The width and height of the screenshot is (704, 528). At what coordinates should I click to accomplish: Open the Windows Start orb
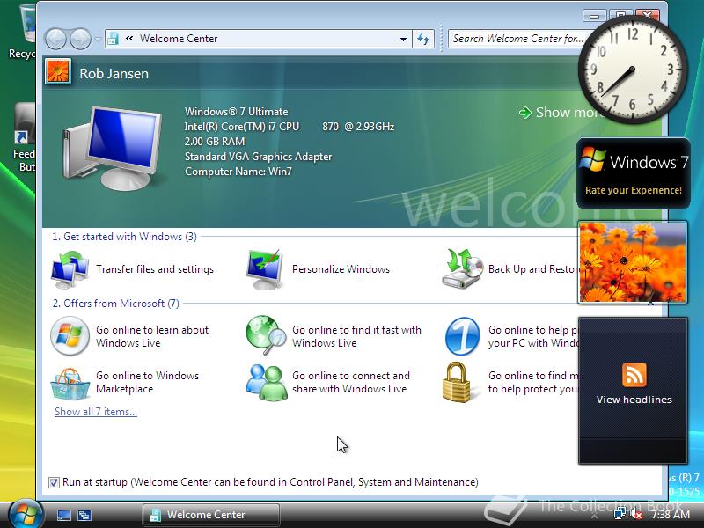point(26,514)
